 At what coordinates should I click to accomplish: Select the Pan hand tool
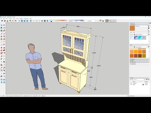tap(4, 65)
